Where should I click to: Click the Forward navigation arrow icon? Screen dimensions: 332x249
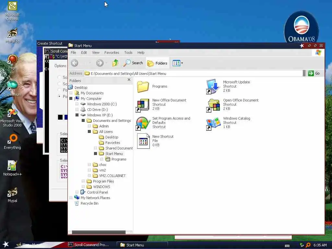tap(100, 63)
